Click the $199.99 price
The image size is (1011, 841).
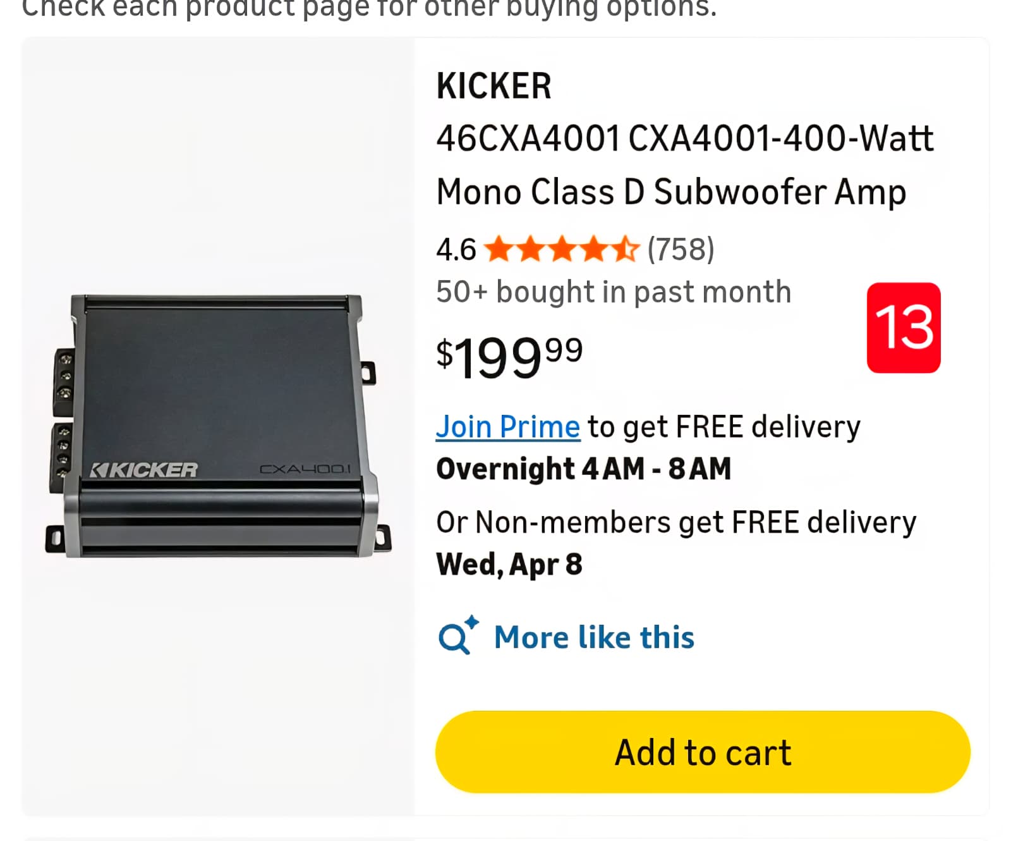click(509, 357)
